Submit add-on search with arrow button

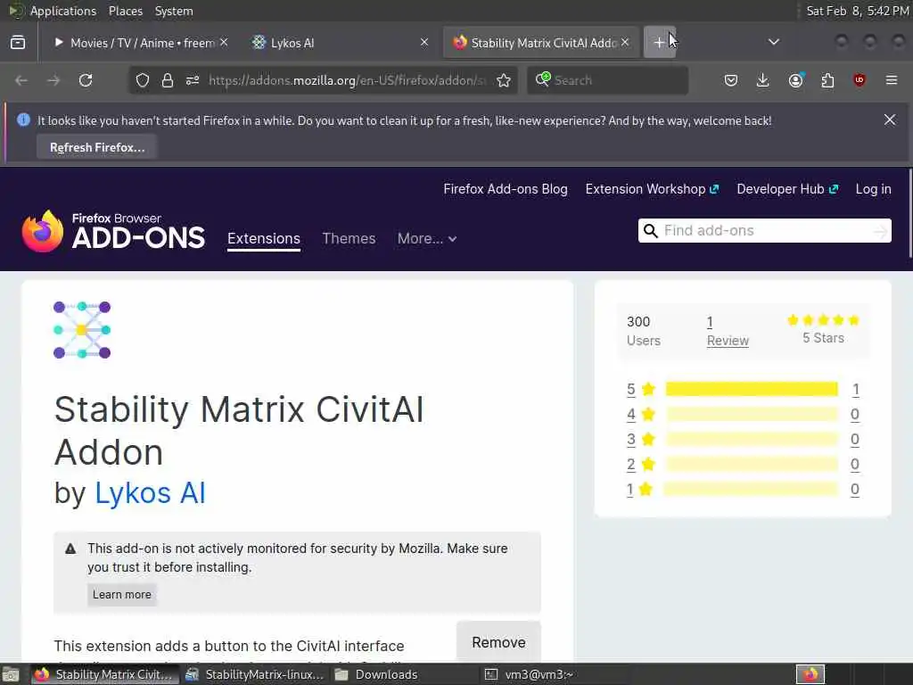pyautogui.click(x=880, y=231)
